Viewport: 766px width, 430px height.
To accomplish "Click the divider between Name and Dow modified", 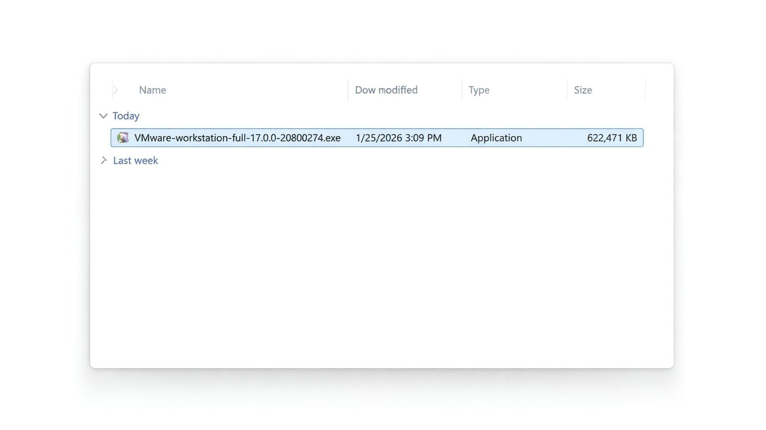I will pos(348,90).
